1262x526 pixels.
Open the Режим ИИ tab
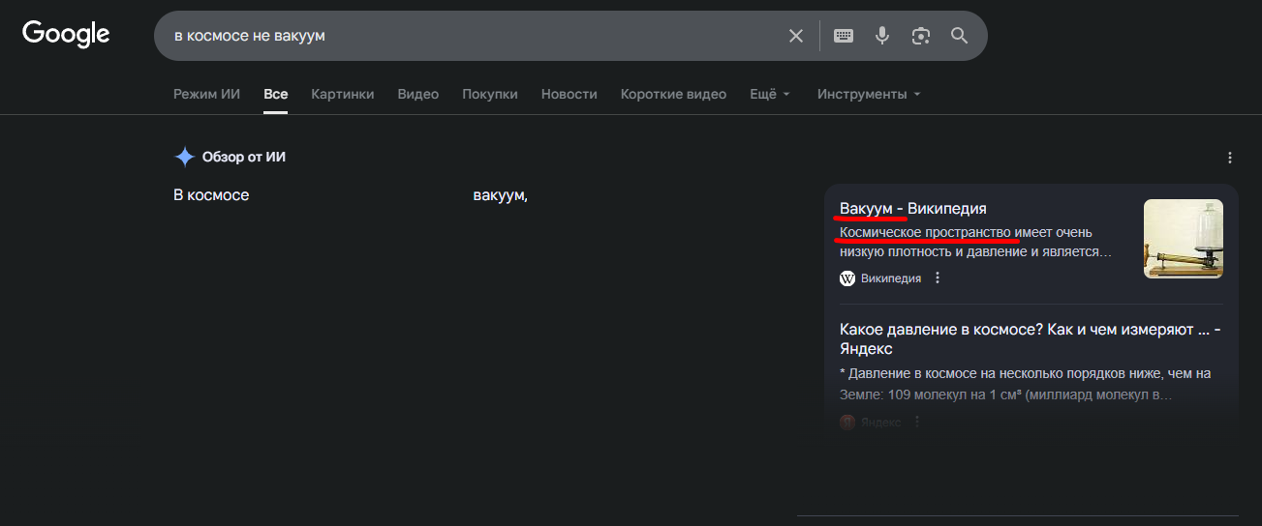point(206,94)
